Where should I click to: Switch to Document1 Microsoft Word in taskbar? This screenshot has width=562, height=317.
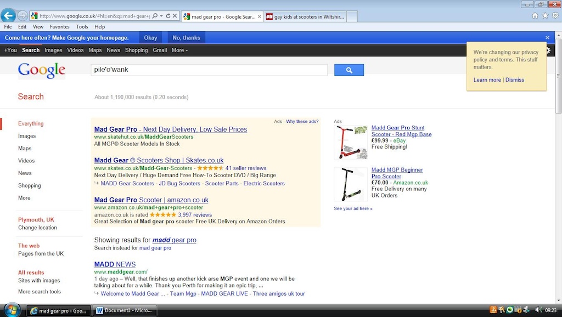[x=125, y=310]
